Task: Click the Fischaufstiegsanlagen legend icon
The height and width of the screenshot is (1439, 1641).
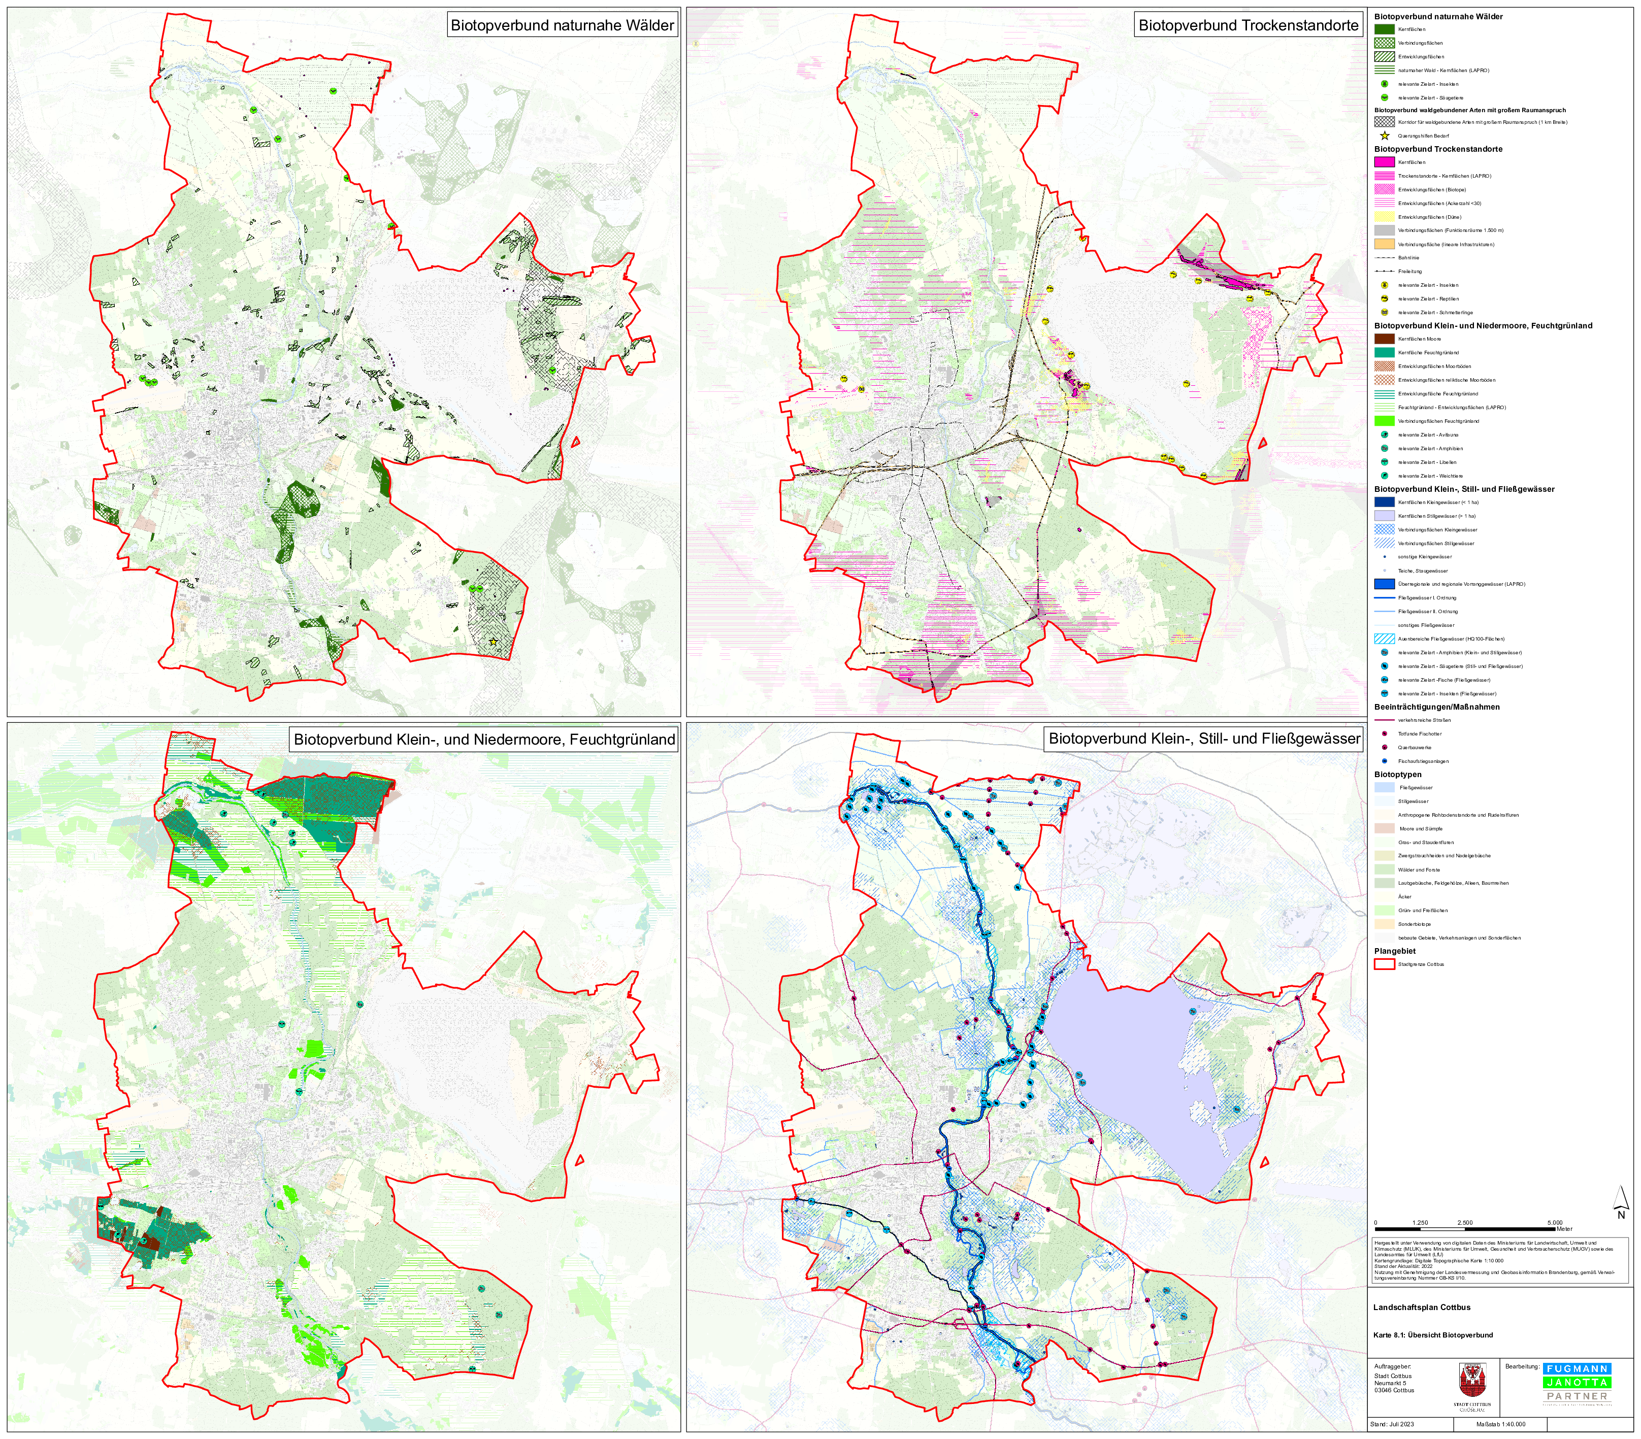Action: click(x=1384, y=761)
